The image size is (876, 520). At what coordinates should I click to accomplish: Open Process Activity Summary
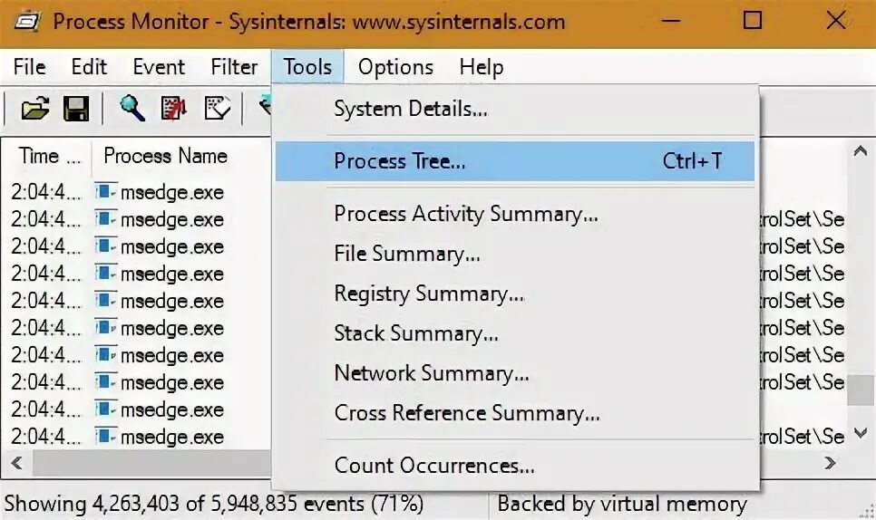coord(466,215)
